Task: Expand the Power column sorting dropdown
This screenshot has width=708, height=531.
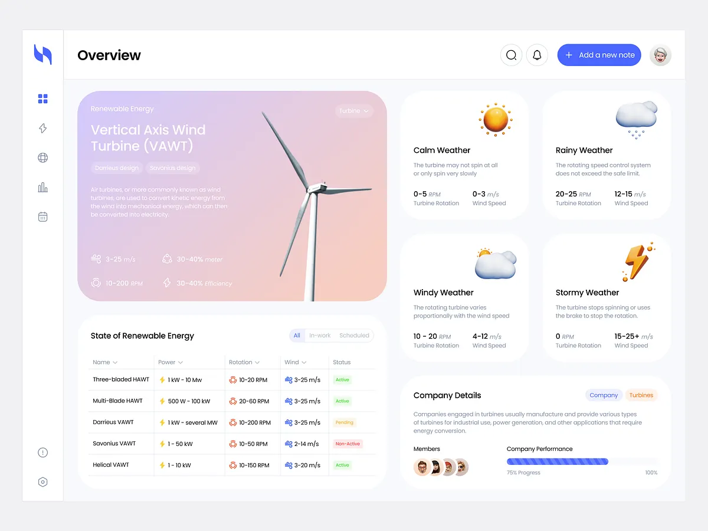Action: [170, 362]
